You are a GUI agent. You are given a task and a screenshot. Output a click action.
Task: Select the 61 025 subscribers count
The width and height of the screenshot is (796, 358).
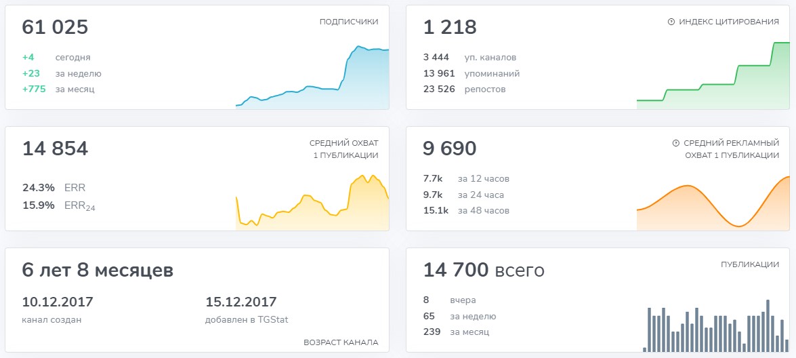coord(55,27)
